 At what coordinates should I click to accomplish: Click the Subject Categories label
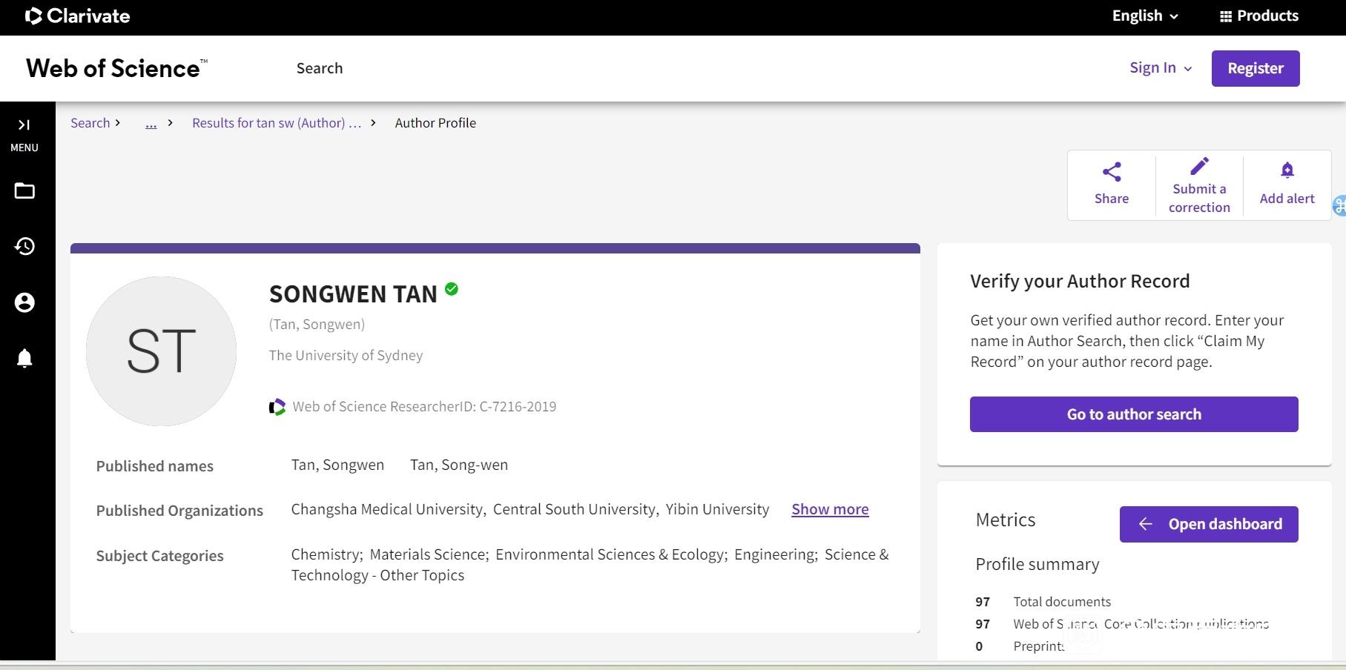(x=159, y=556)
